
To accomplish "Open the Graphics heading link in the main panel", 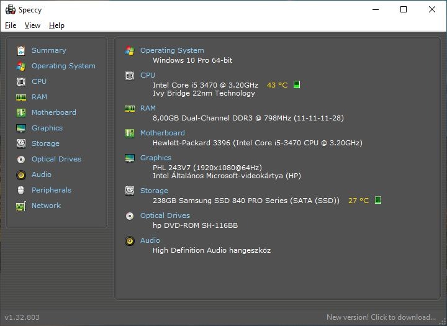I will click(x=156, y=158).
